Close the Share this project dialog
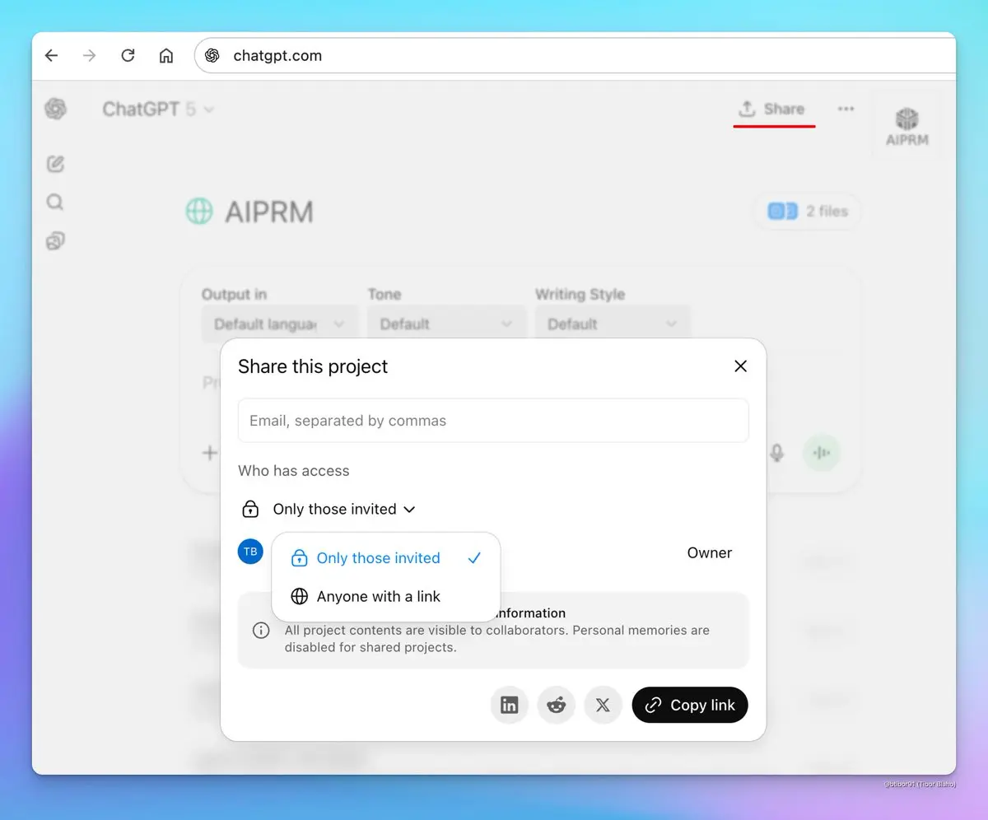 coord(740,366)
